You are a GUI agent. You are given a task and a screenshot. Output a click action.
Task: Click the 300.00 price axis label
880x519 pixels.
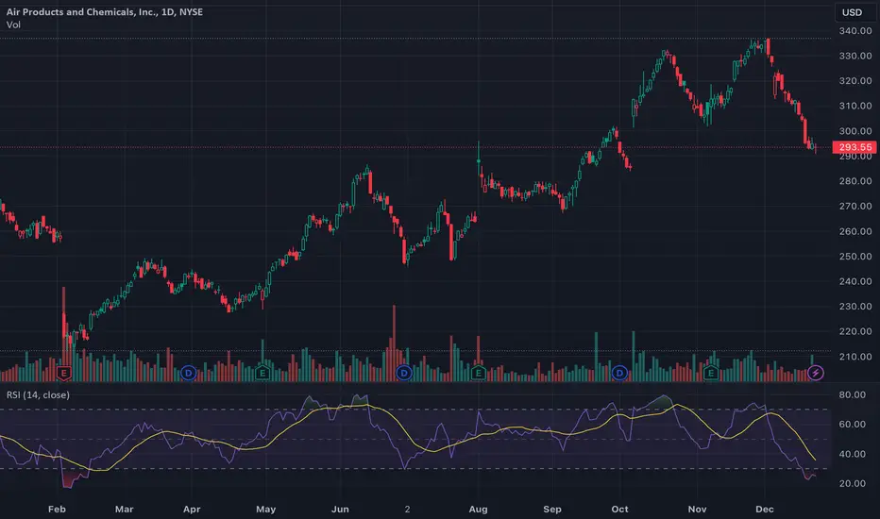tap(855, 131)
